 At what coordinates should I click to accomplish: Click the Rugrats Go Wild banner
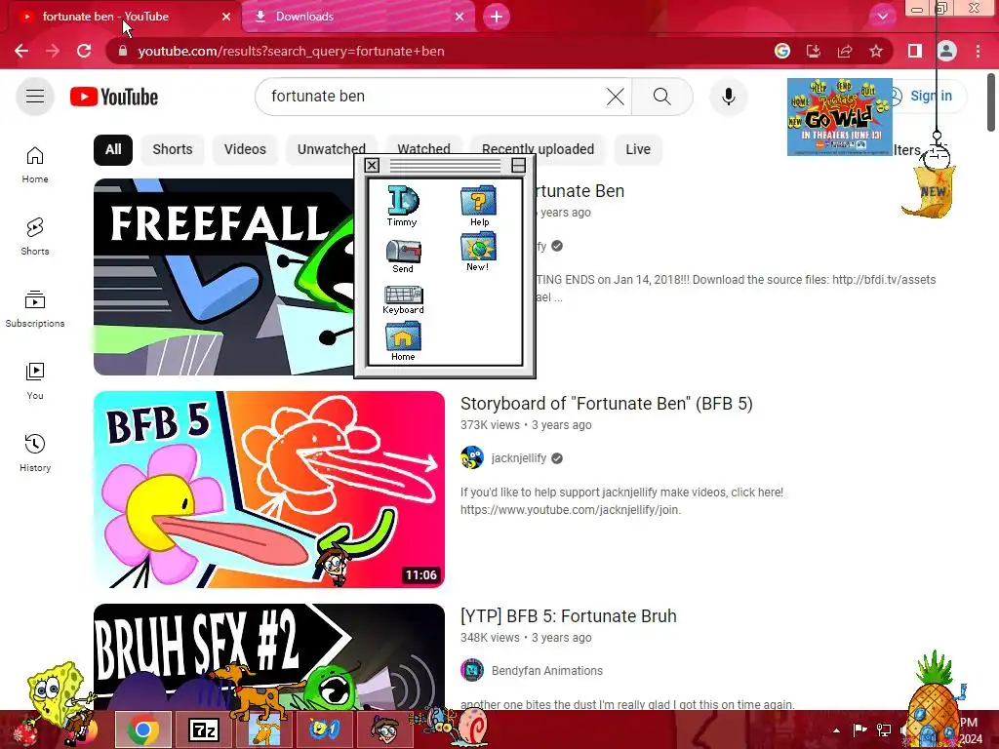[840, 117]
